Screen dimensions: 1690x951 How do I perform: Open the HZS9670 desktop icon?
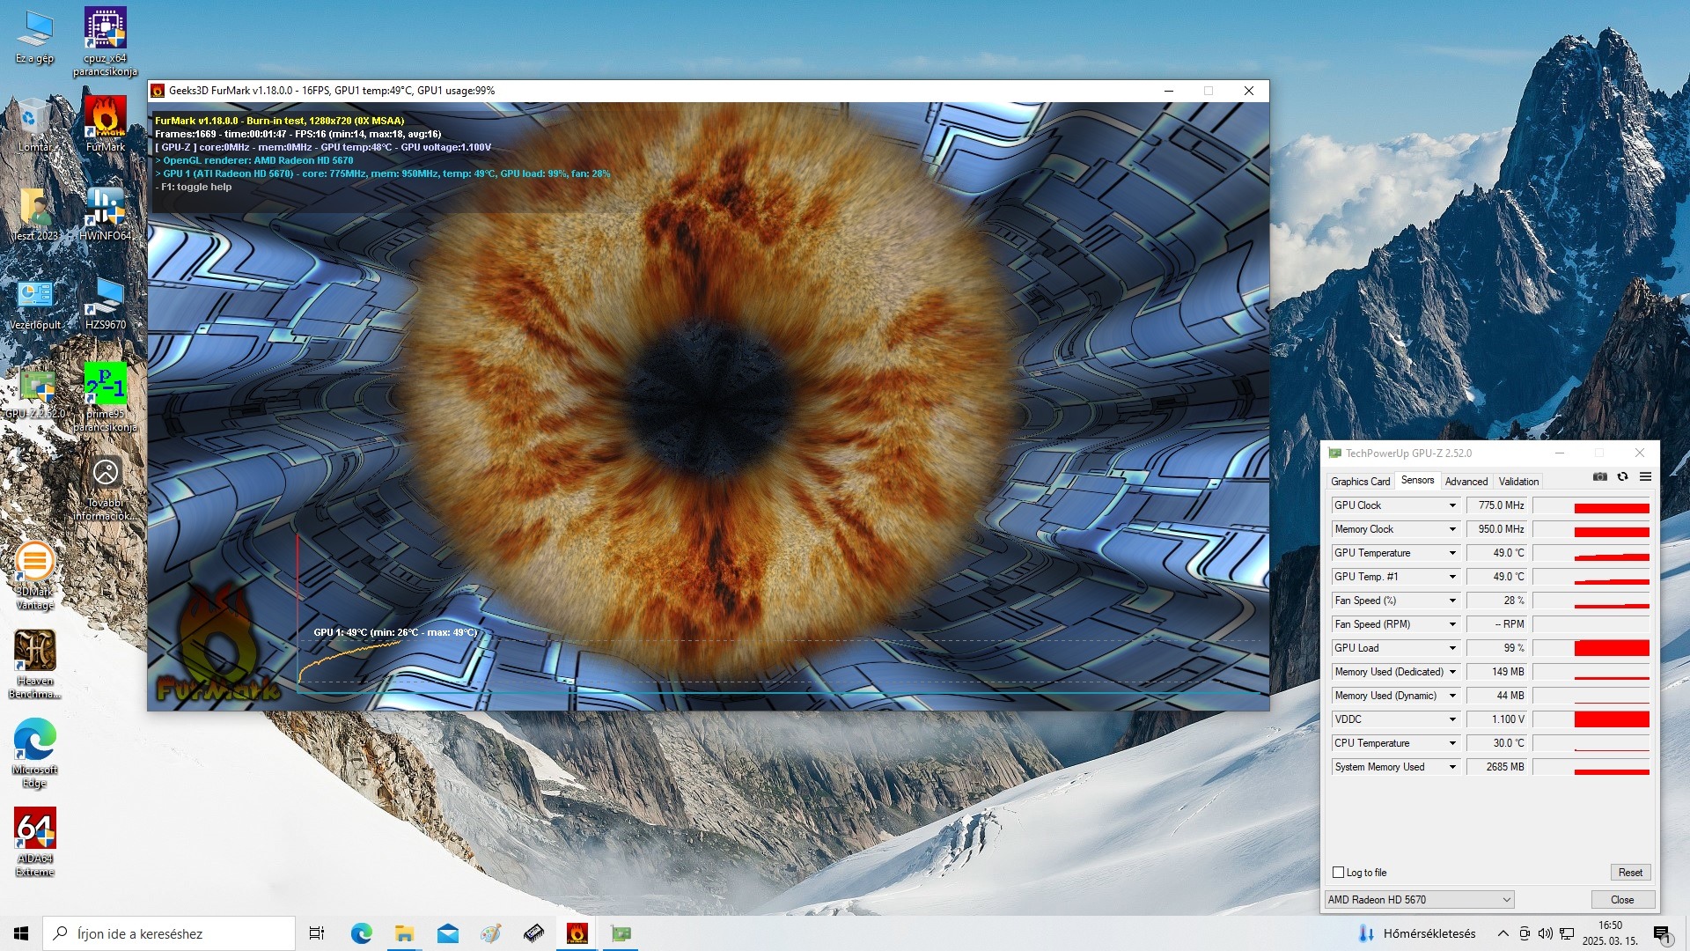[x=105, y=304]
